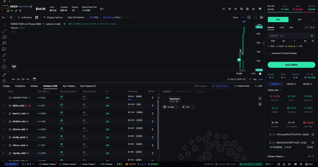This screenshot has width=318, height=167.
Task: Open the Save layout dropdown arrow
Action: pyautogui.click(x=242, y=17)
